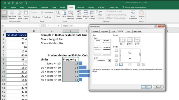Click the formula bar showing Frequency

(76, 26)
